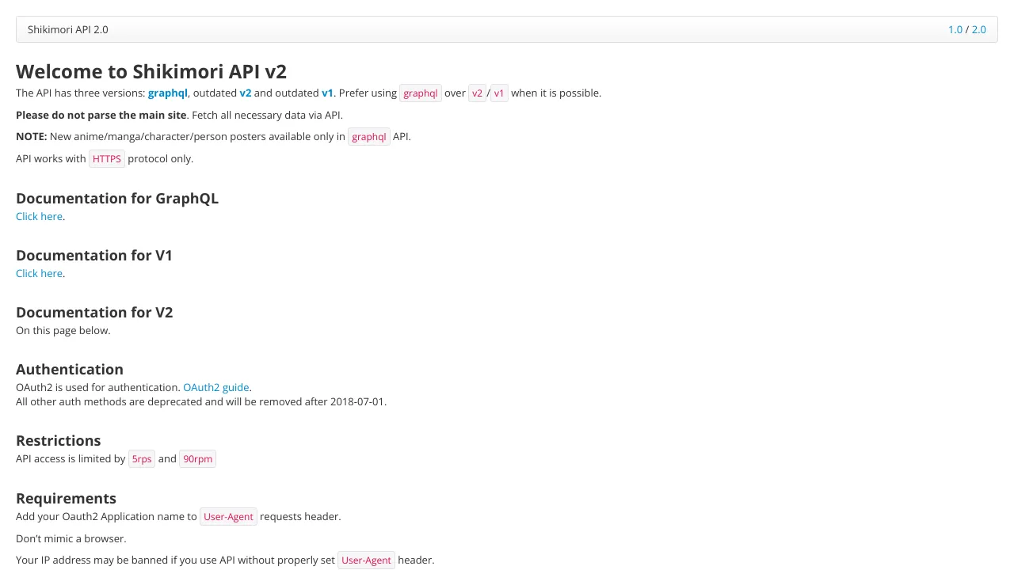Open the 1.0 API version link

pos(955,29)
